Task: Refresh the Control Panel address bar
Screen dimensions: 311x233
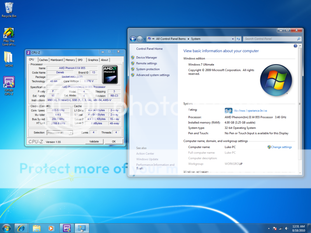Action: [x=238, y=39]
